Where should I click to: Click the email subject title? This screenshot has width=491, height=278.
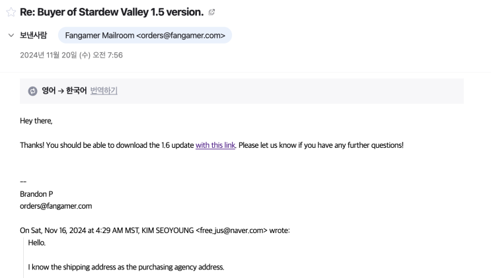pos(112,13)
